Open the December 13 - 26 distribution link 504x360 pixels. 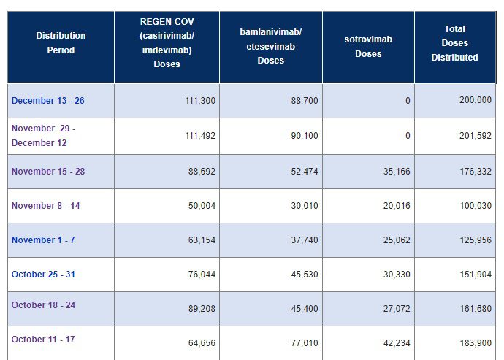48,101
